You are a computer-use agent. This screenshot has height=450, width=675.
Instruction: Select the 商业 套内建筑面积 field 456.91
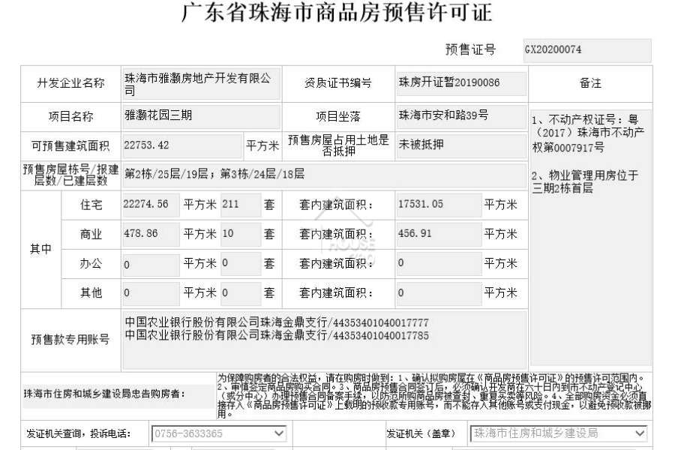pyautogui.click(x=439, y=234)
